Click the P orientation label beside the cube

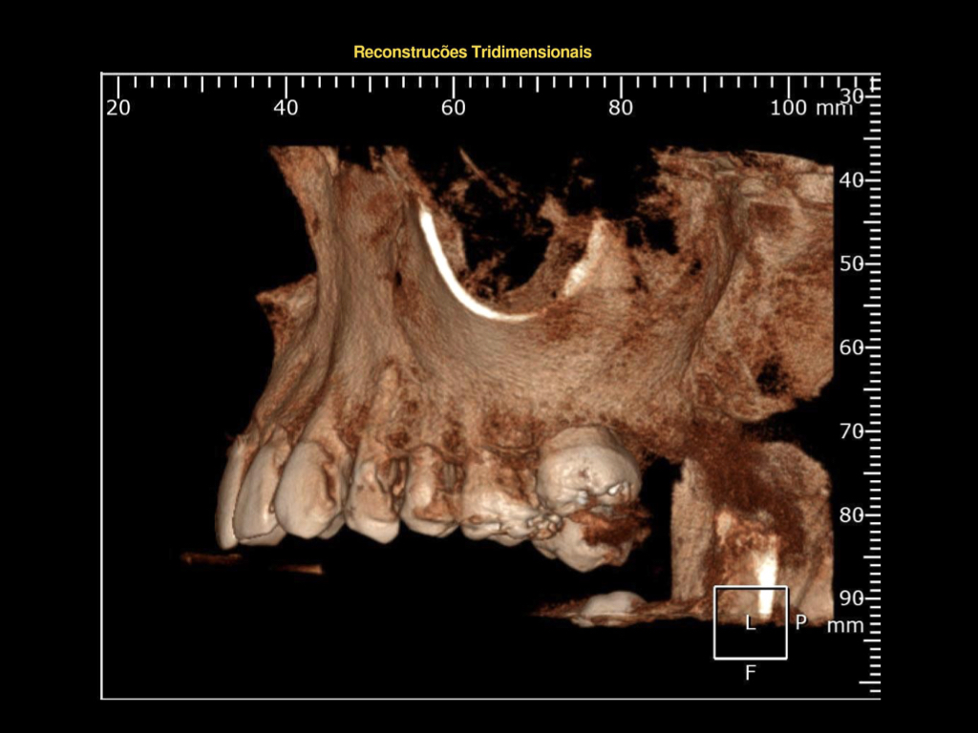click(801, 621)
